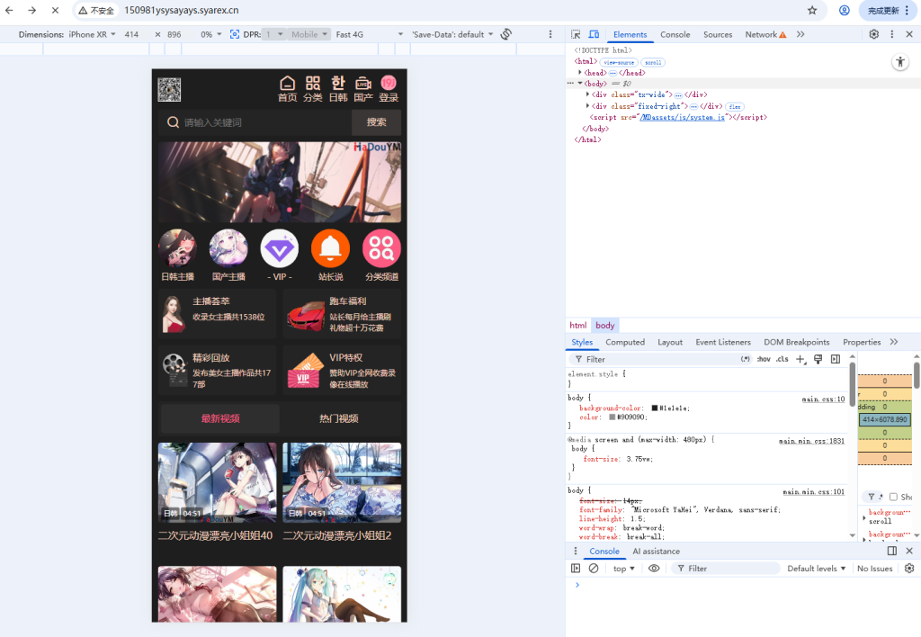Click the 搜索 search button
Image resolution: width=921 pixels, height=637 pixels.
click(377, 122)
